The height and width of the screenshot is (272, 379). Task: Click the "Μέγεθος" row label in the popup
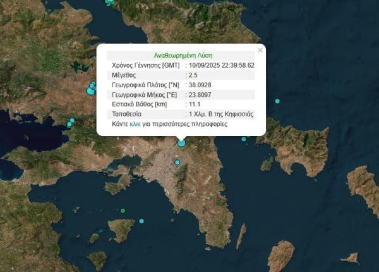[125, 75]
